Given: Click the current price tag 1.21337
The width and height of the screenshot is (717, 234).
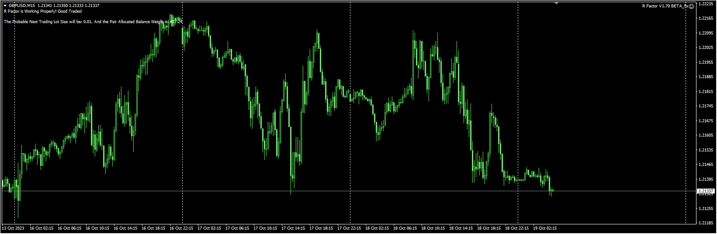Looking at the screenshot, I should (x=706, y=191).
